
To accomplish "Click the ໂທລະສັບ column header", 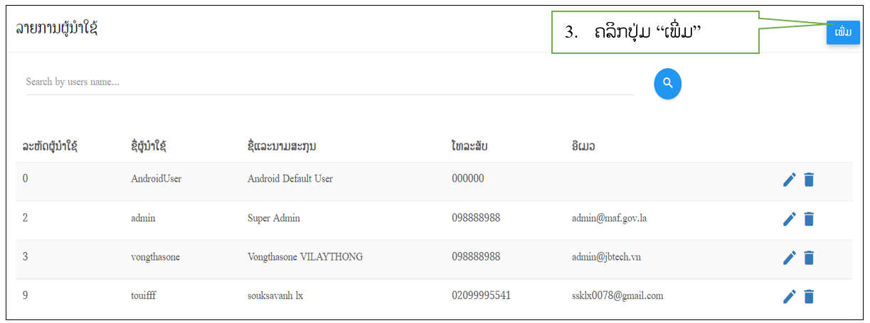I will [x=470, y=147].
